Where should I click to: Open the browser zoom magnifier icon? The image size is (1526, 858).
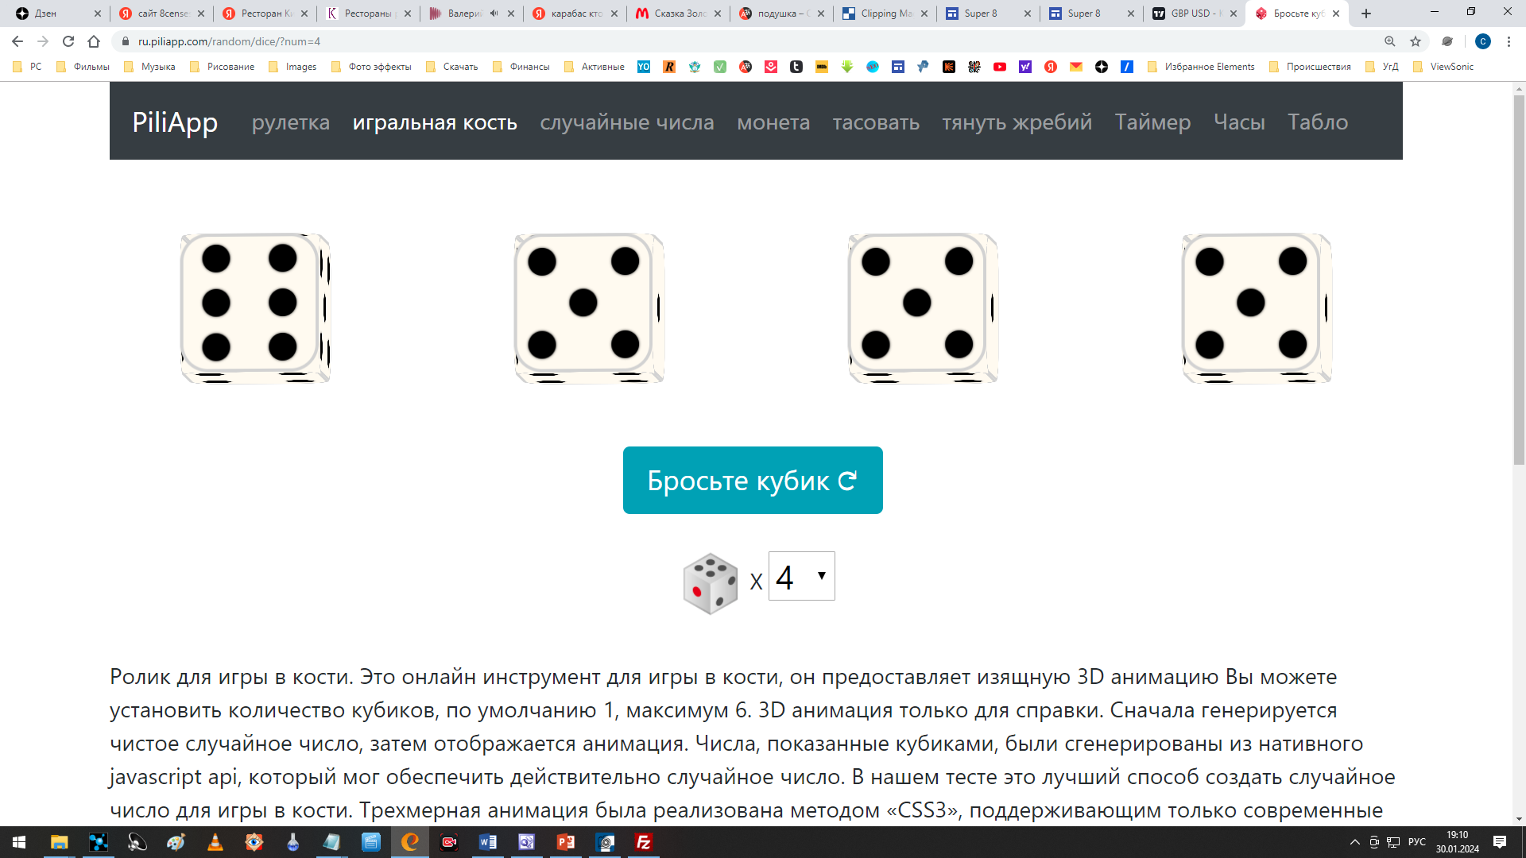1390,41
